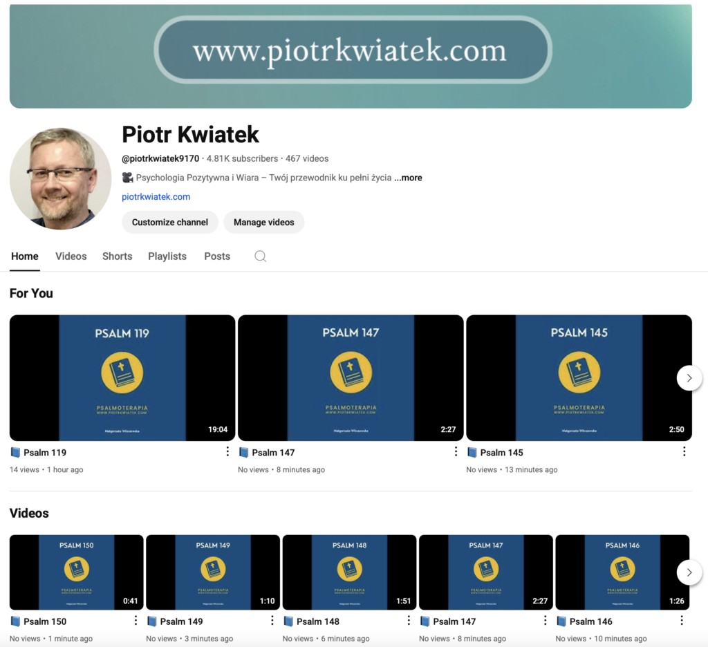708x647 pixels.
Task: Open the Posts tab
Action: point(217,256)
